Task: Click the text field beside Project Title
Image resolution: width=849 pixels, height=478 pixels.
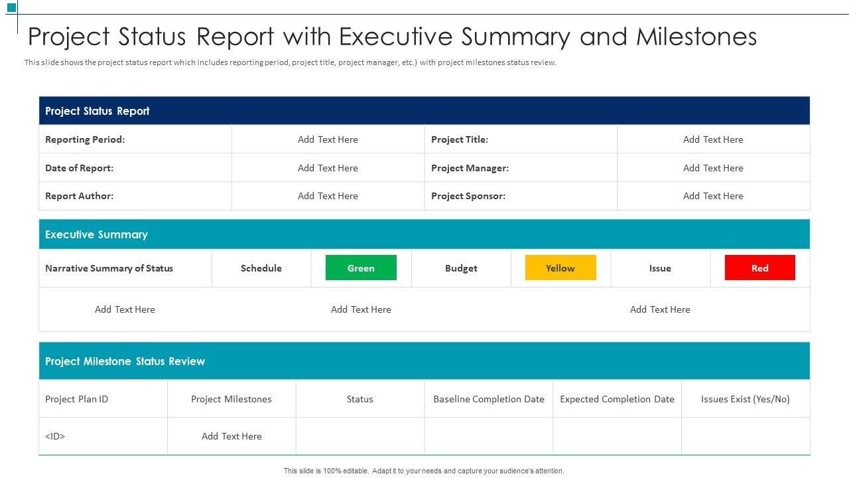Action: click(x=713, y=139)
